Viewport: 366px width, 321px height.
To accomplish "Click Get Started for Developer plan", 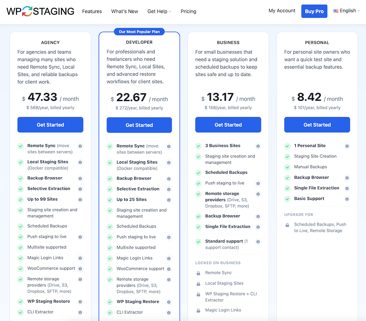I will click(139, 125).
